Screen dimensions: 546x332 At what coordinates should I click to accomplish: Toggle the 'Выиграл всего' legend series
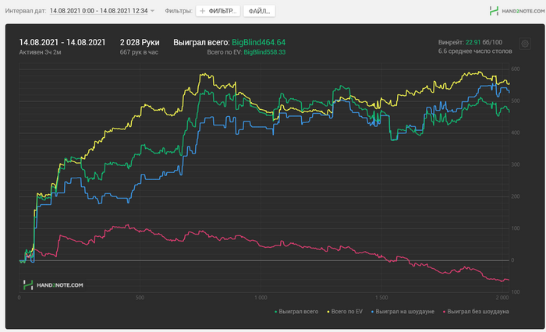tap(296, 312)
